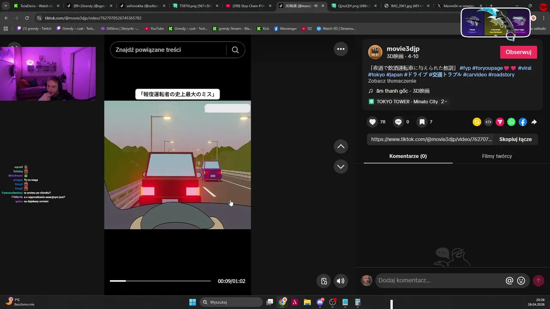Open the Komentarze (0) tab
550x309 pixels.
point(408,156)
